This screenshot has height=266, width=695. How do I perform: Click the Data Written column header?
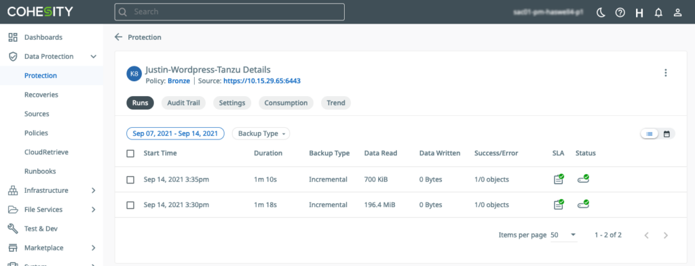pyautogui.click(x=440, y=154)
